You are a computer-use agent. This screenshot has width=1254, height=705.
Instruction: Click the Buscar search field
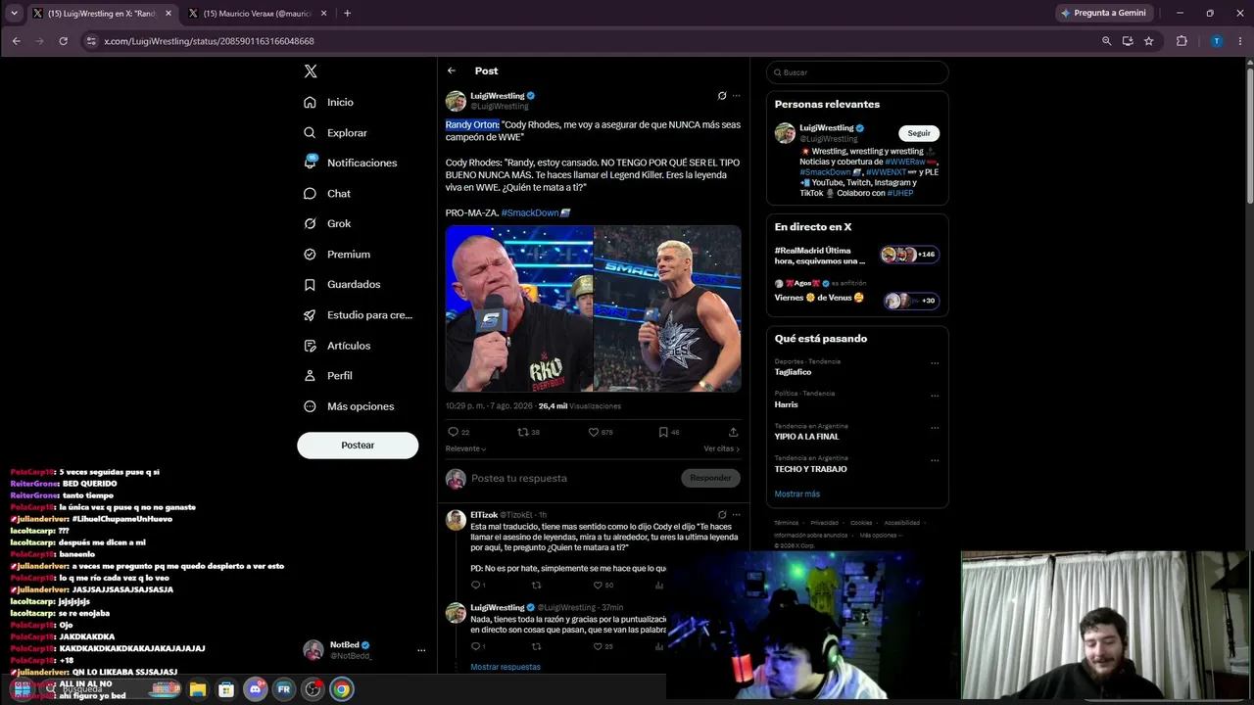pyautogui.click(x=857, y=72)
